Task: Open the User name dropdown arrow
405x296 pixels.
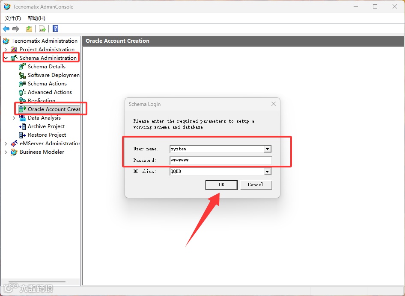Action: pos(268,149)
